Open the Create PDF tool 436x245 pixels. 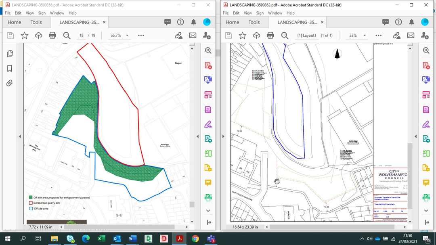click(x=208, y=65)
